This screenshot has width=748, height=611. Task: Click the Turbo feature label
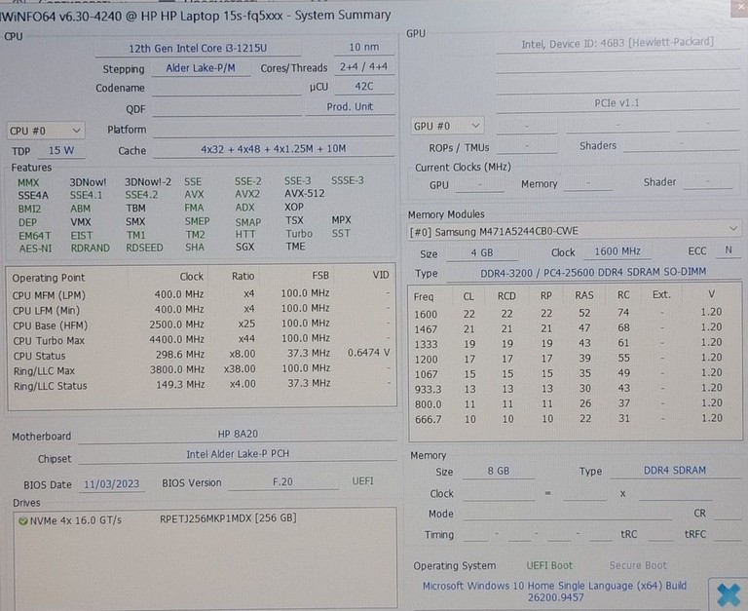coord(299,234)
